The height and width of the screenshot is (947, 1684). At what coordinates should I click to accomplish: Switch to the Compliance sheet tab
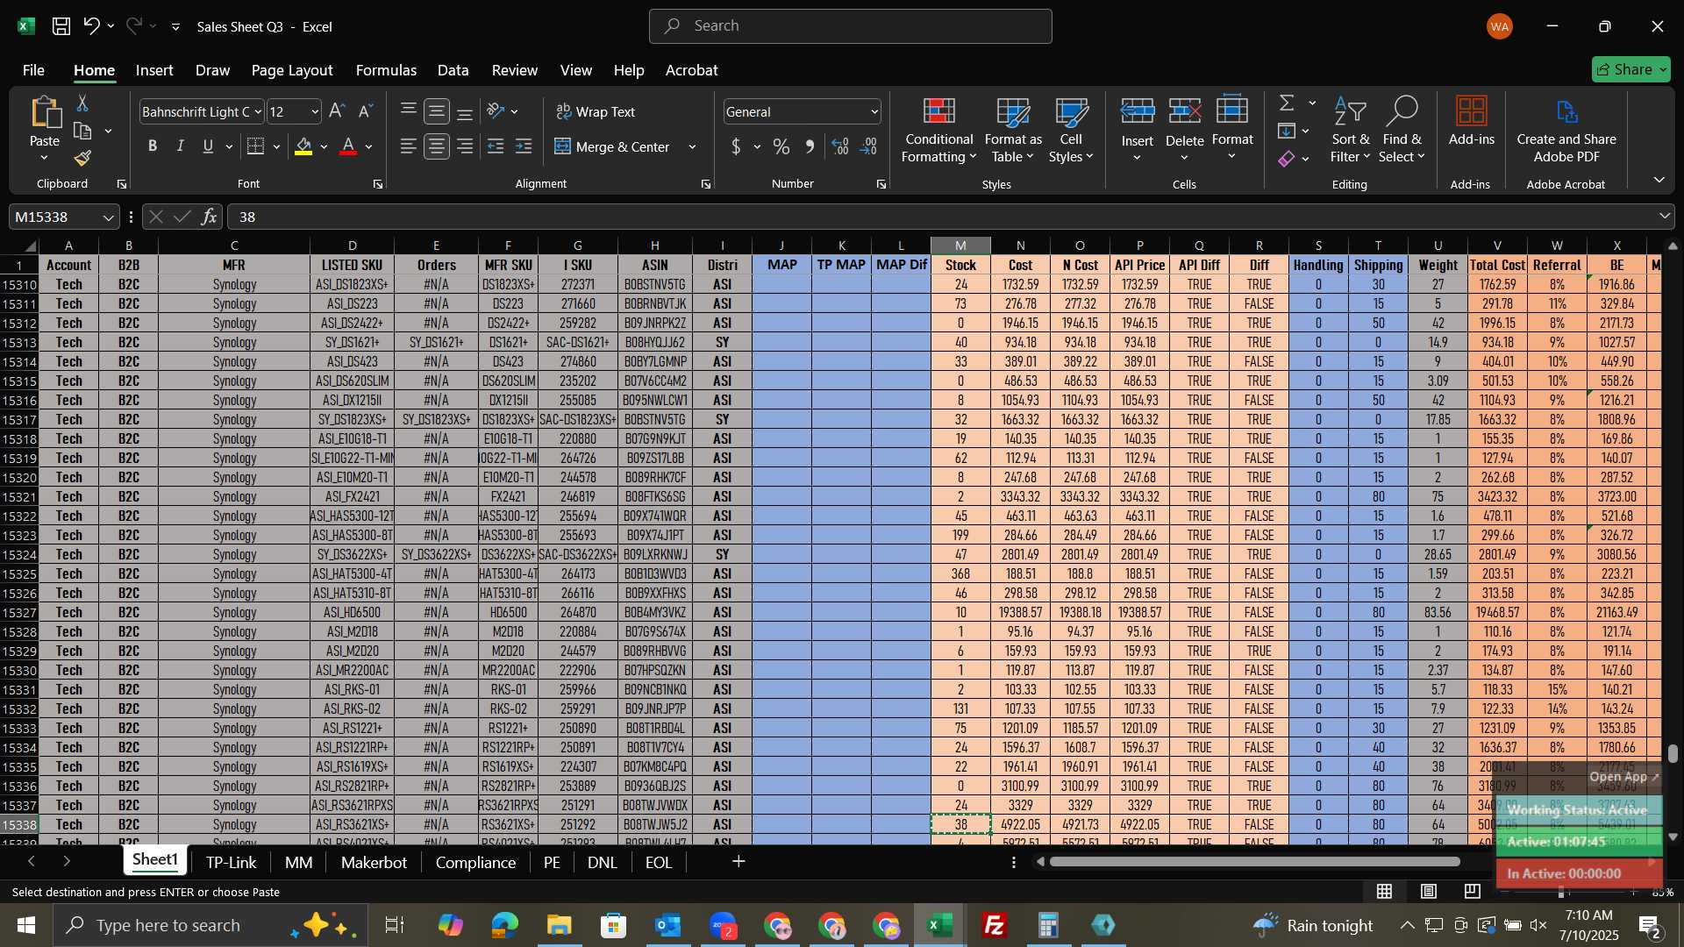point(475,862)
